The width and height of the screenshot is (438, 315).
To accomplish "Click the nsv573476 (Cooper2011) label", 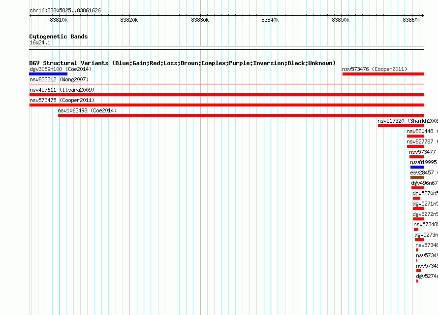I will point(375,69).
